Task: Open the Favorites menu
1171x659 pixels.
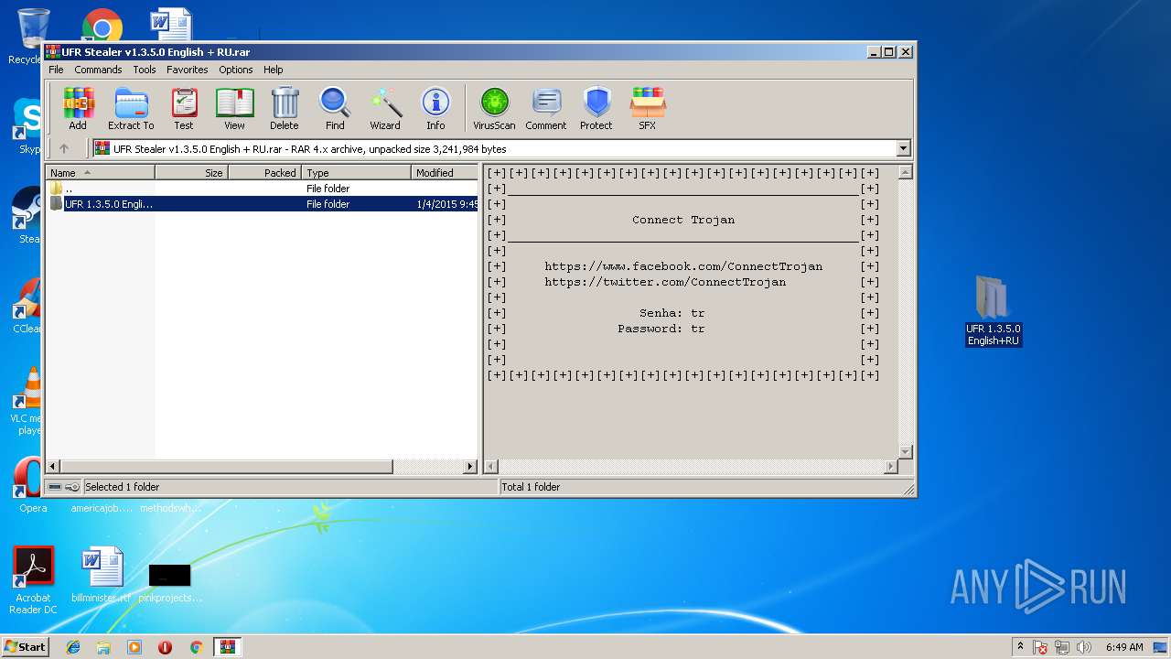Action: (x=187, y=70)
